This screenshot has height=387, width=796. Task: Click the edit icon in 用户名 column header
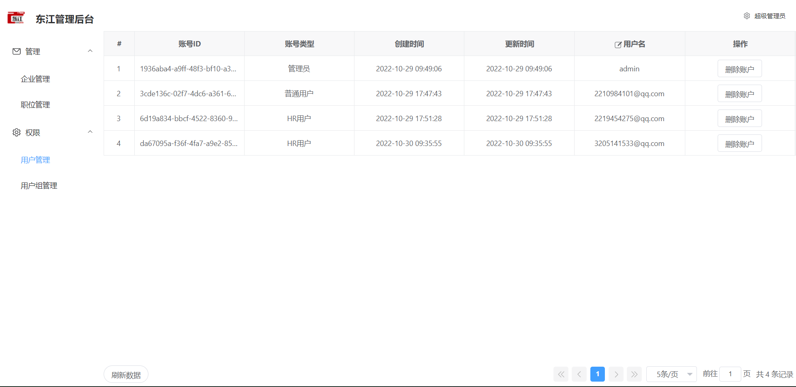[618, 44]
